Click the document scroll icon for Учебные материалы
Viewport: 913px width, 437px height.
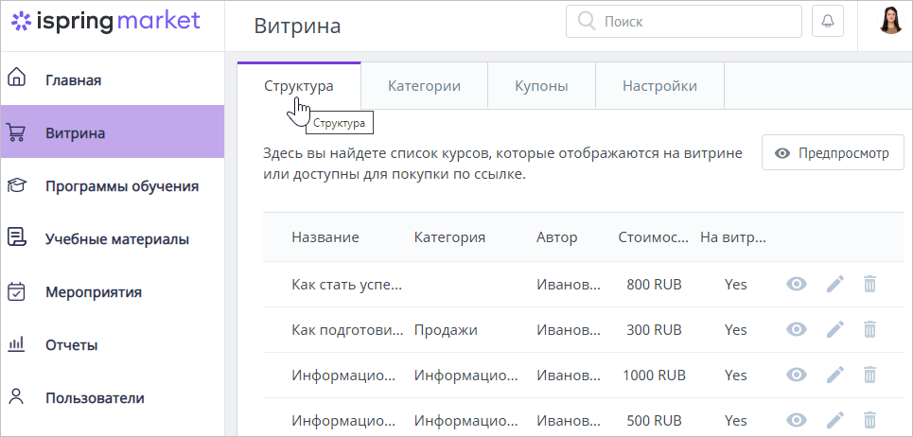pyautogui.click(x=16, y=237)
